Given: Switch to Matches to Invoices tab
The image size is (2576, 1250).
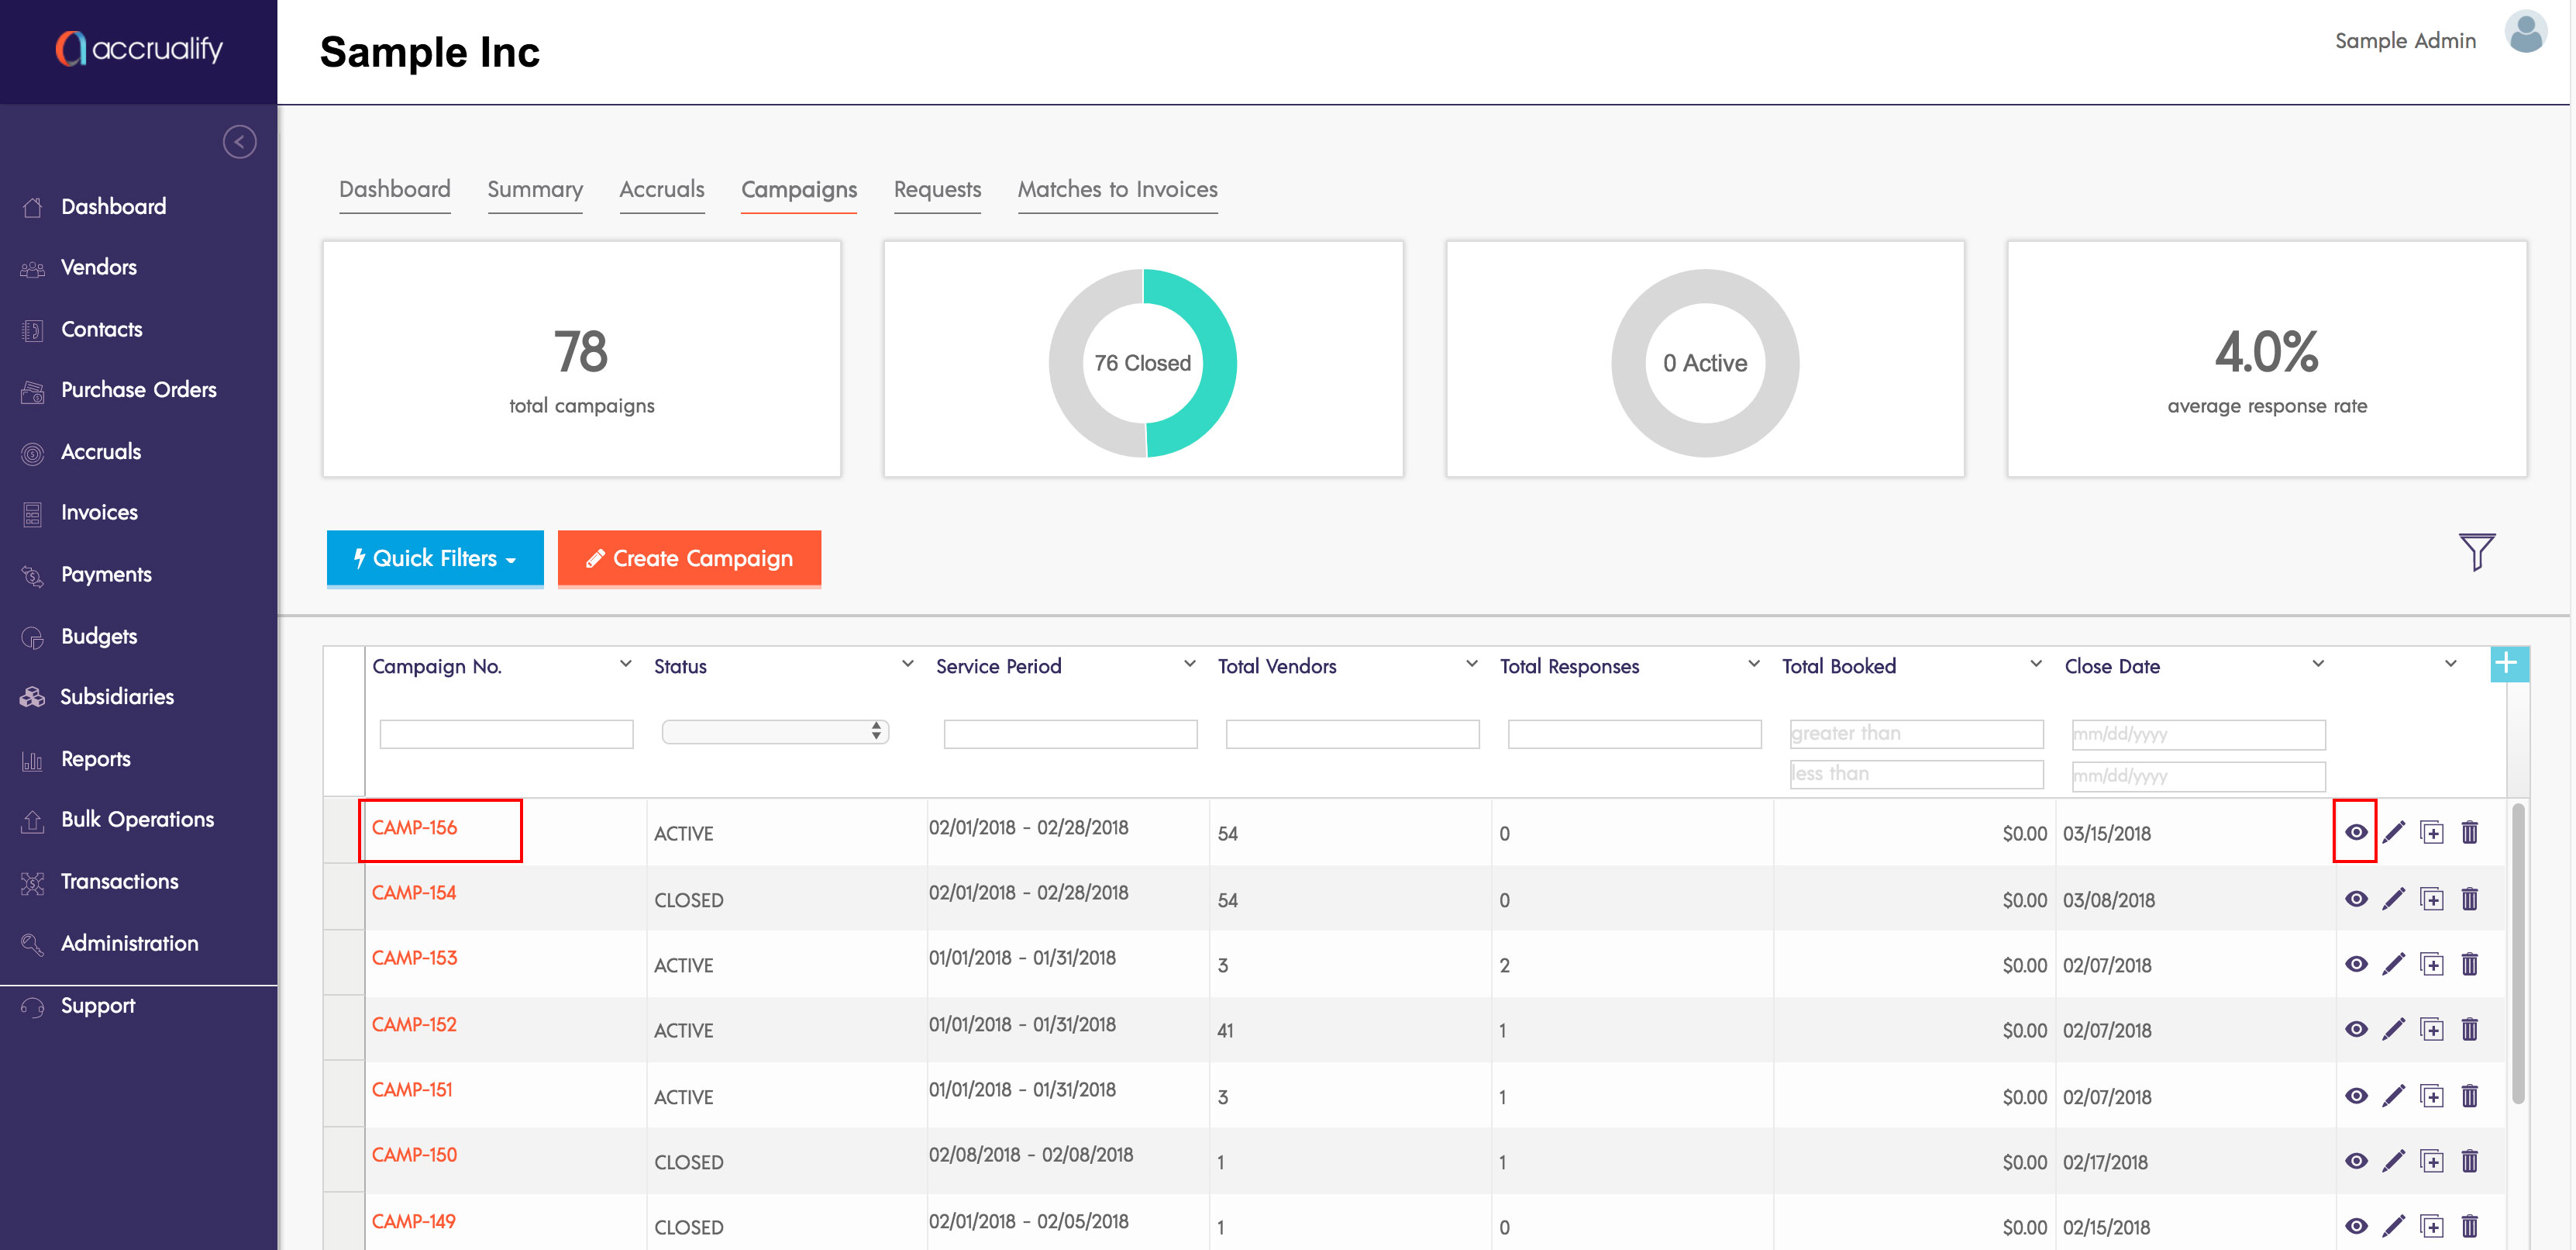Looking at the screenshot, I should (1117, 189).
